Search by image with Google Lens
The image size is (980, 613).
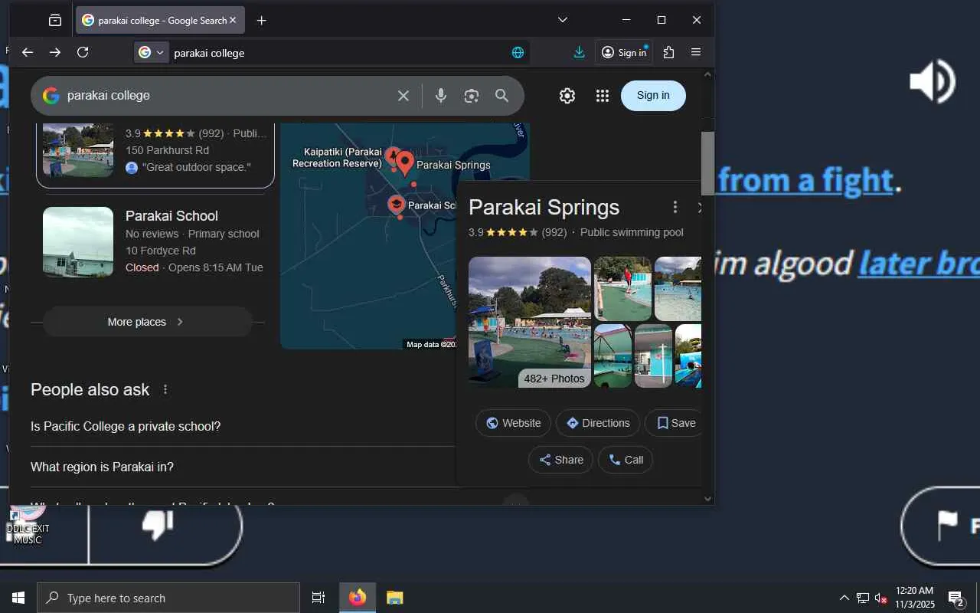472,96
